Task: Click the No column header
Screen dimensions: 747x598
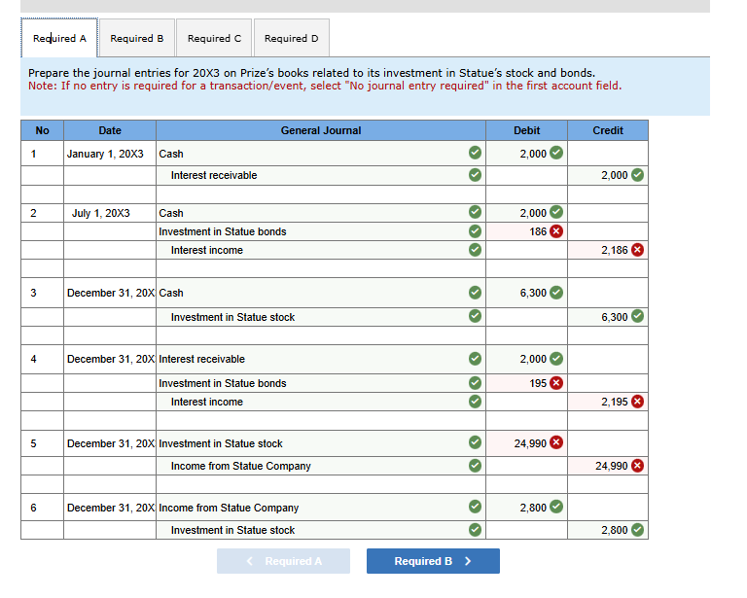Action: (x=42, y=130)
